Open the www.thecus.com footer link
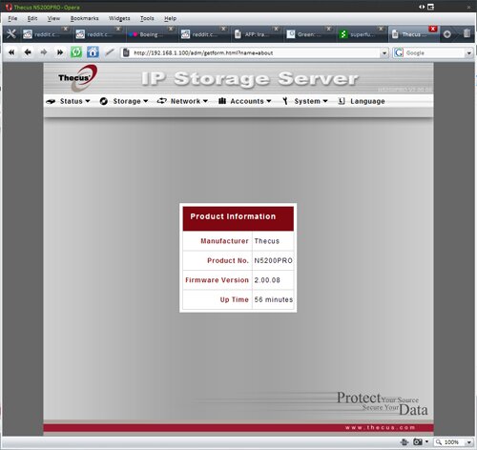 click(380, 427)
